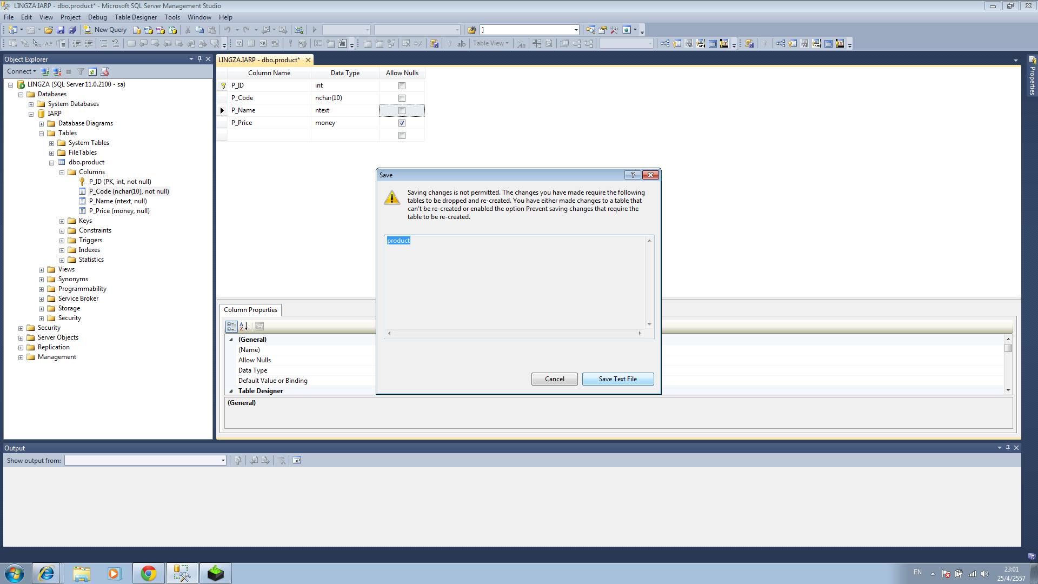Click the P_Name column name cell
This screenshot has width=1038, height=584.
269,110
